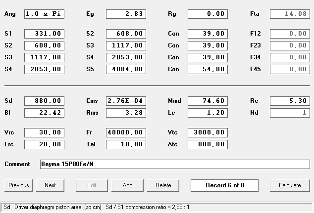
Task: Click the F12 value field
Action: pyautogui.click(x=290, y=34)
